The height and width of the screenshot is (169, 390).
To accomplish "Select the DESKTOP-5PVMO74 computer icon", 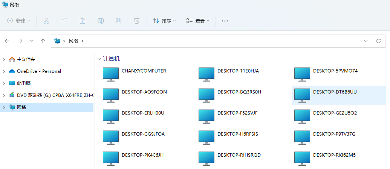I will [x=302, y=74].
